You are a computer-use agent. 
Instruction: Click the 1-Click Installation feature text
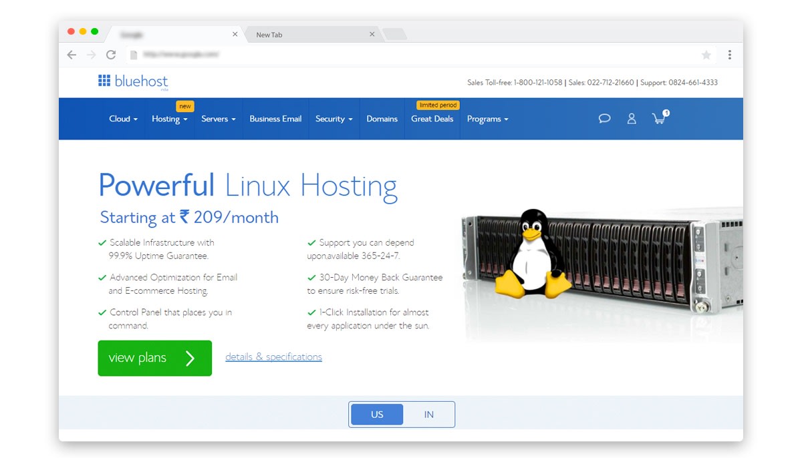pos(368,318)
